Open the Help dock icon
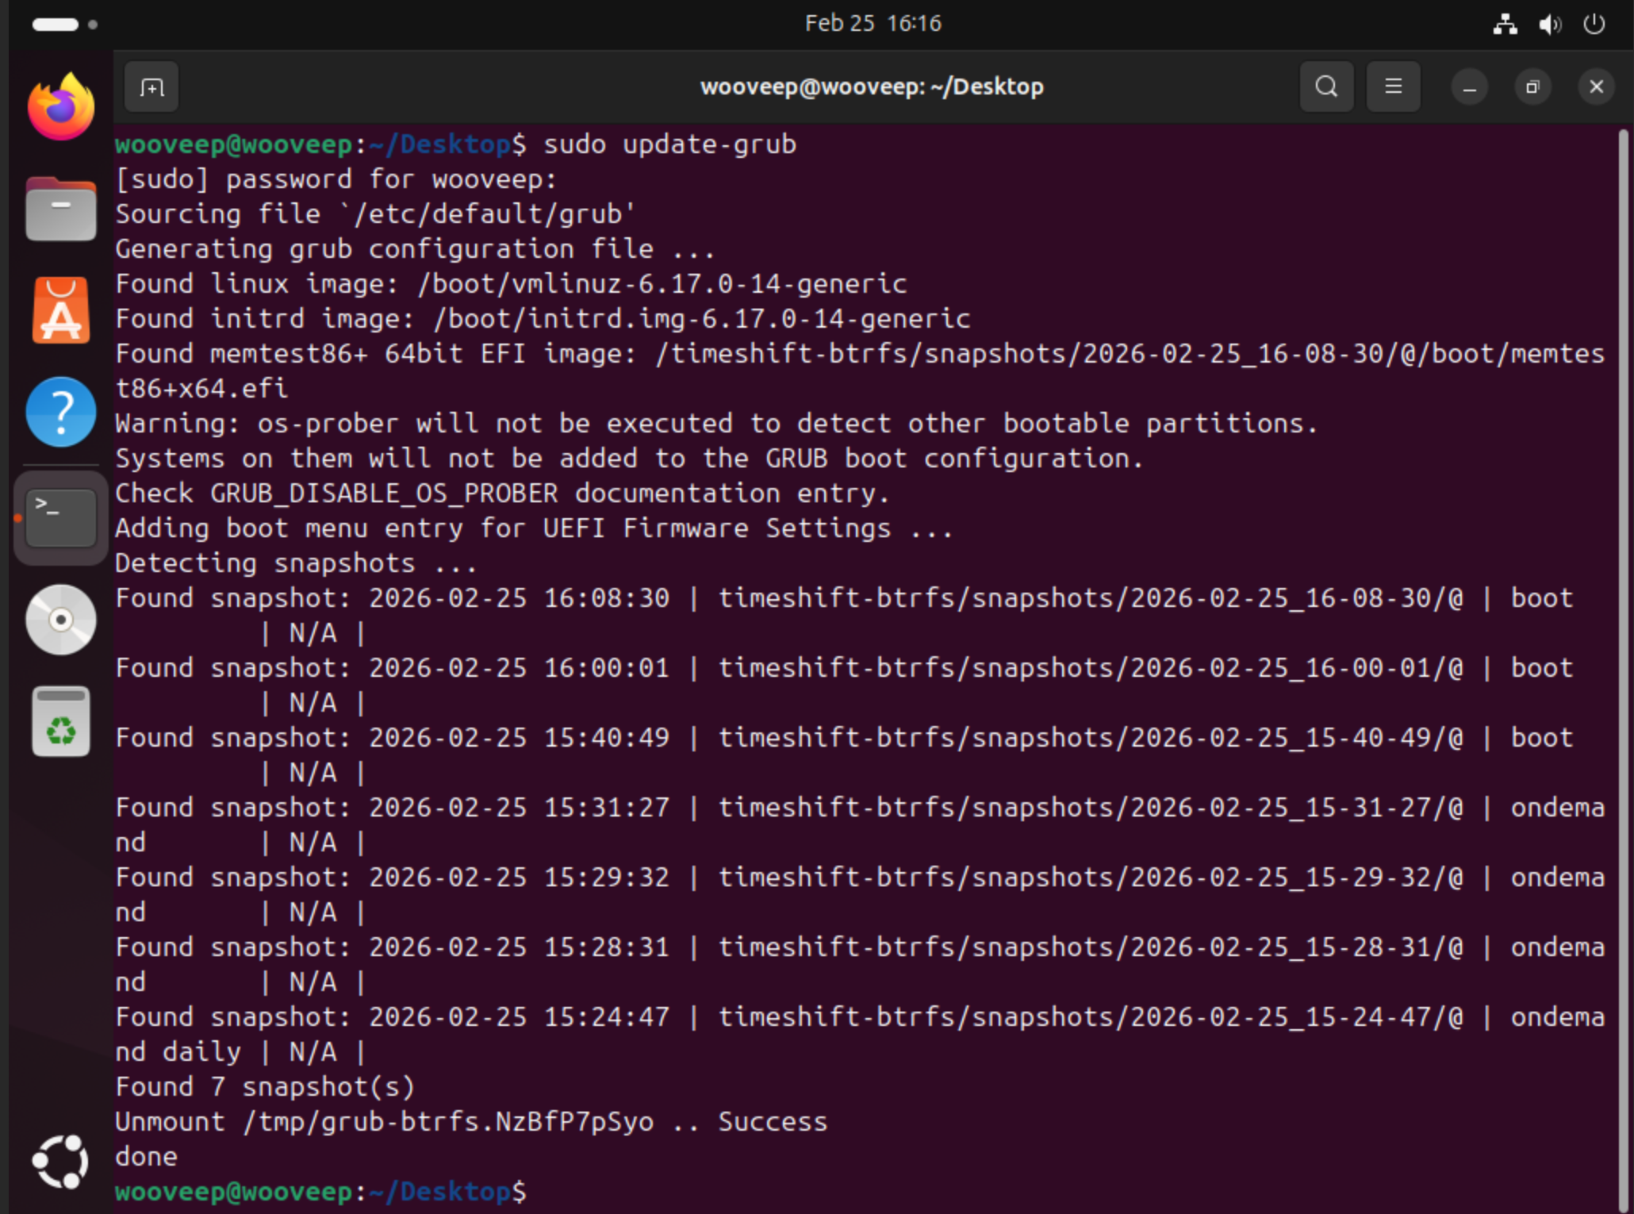 coord(61,412)
